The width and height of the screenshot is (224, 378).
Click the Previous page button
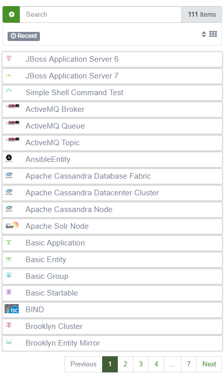pyautogui.click(x=83, y=364)
